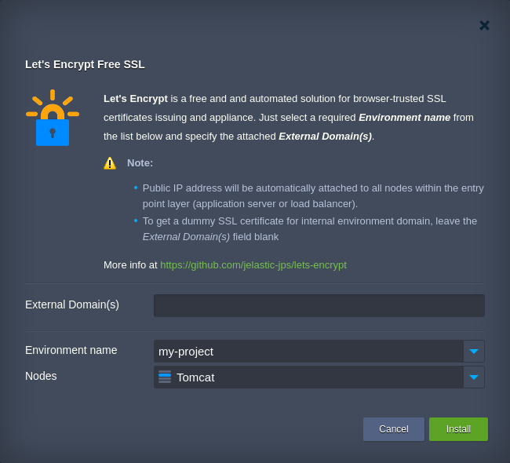Click the Tomcat node layer icon
The width and height of the screenshot is (510, 463).
[165, 377]
